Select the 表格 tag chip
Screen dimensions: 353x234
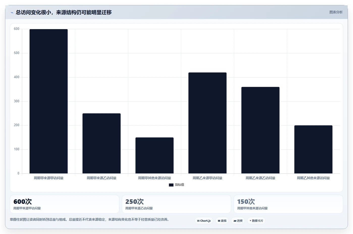coord(222,221)
